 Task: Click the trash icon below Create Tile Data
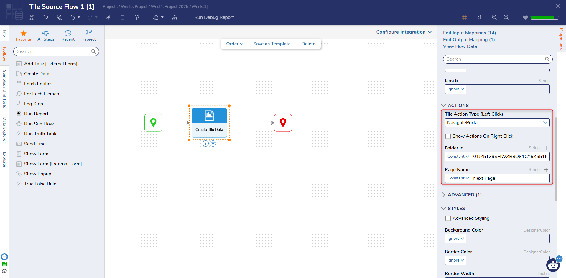point(213,144)
